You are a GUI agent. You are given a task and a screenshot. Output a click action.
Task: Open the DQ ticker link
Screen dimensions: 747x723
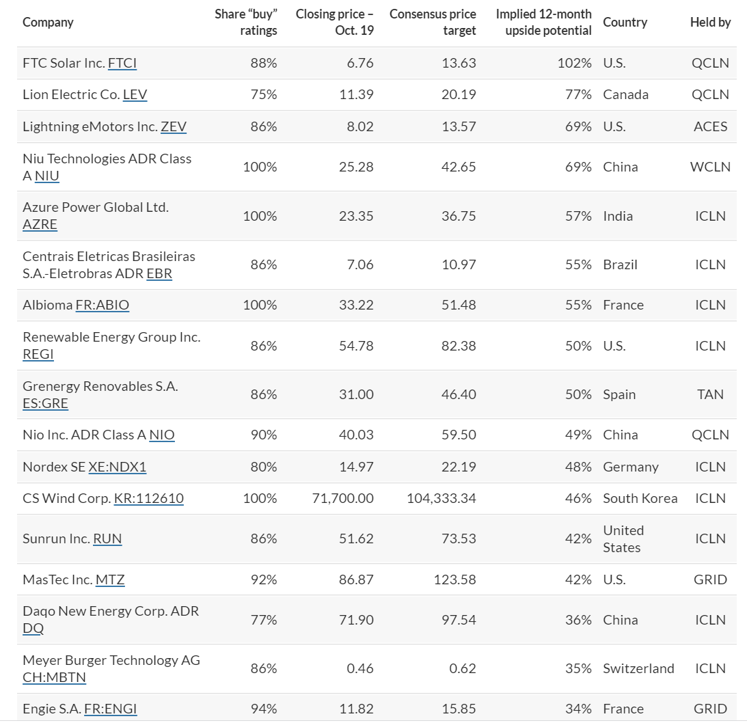point(33,628)
